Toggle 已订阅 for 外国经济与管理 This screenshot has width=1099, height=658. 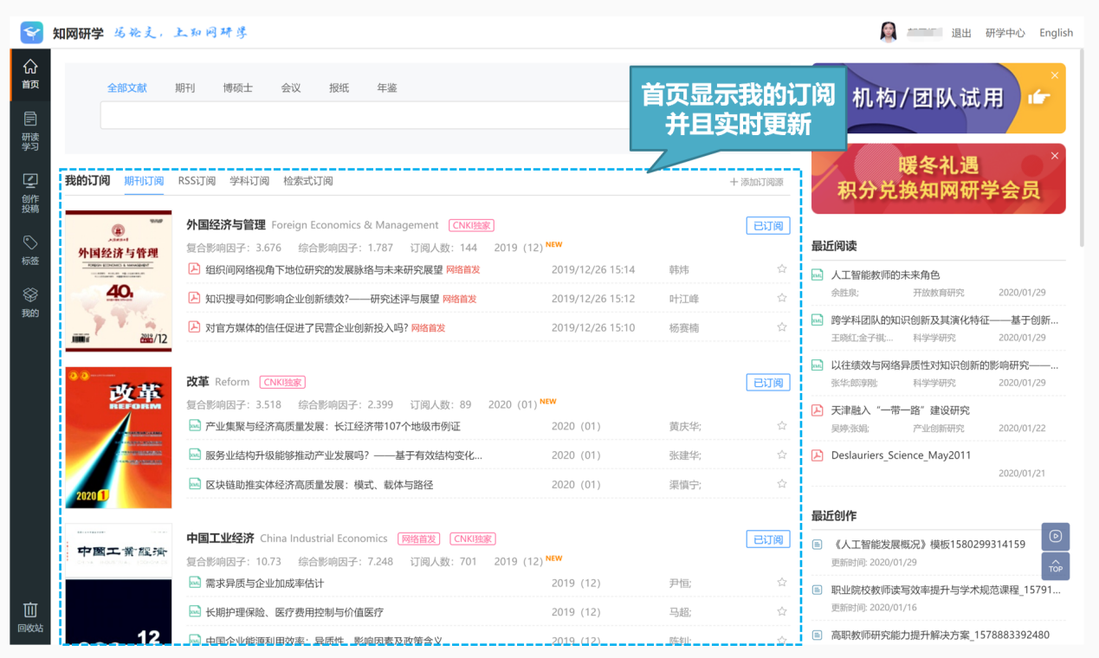[768, 226]
